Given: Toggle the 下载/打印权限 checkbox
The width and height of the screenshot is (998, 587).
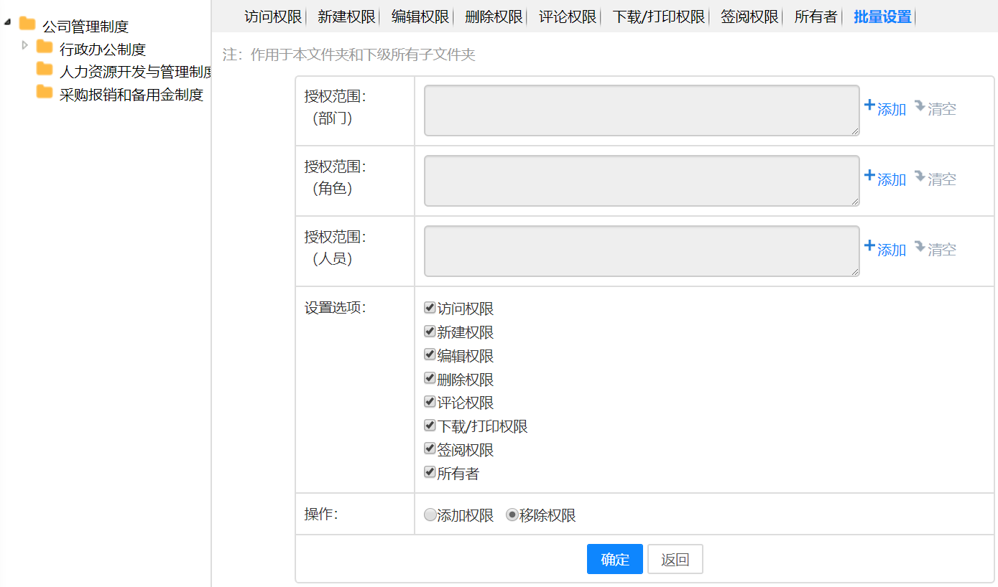Looking at the screenshot, I should pos(430,426).
